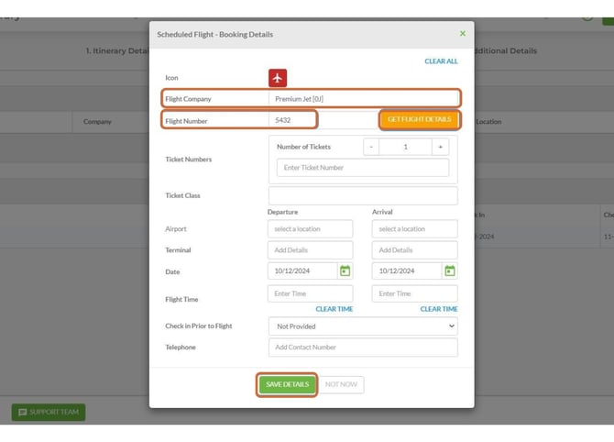614x442 pixels.
Task: Expand Check in Prior to Flight dropdown
Action: (363, 326)
